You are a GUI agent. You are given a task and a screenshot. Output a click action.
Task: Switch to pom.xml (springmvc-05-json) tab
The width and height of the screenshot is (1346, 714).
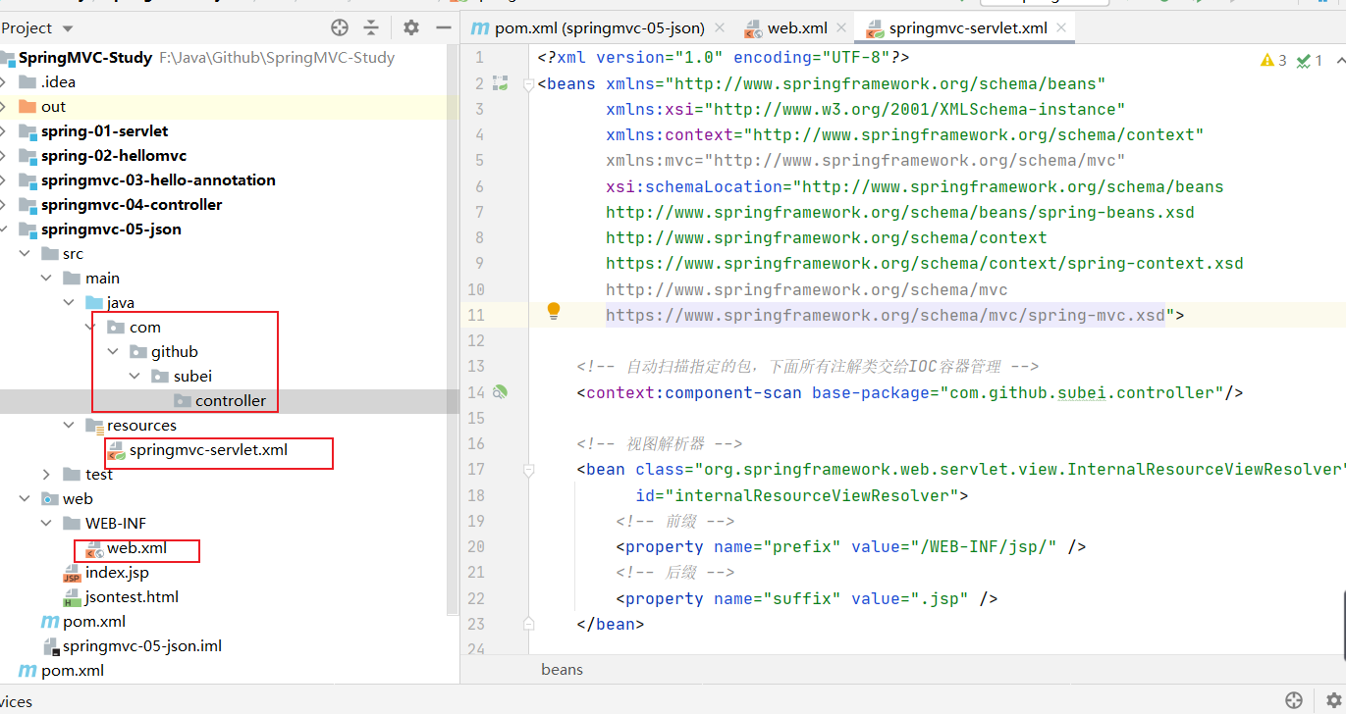598,28
